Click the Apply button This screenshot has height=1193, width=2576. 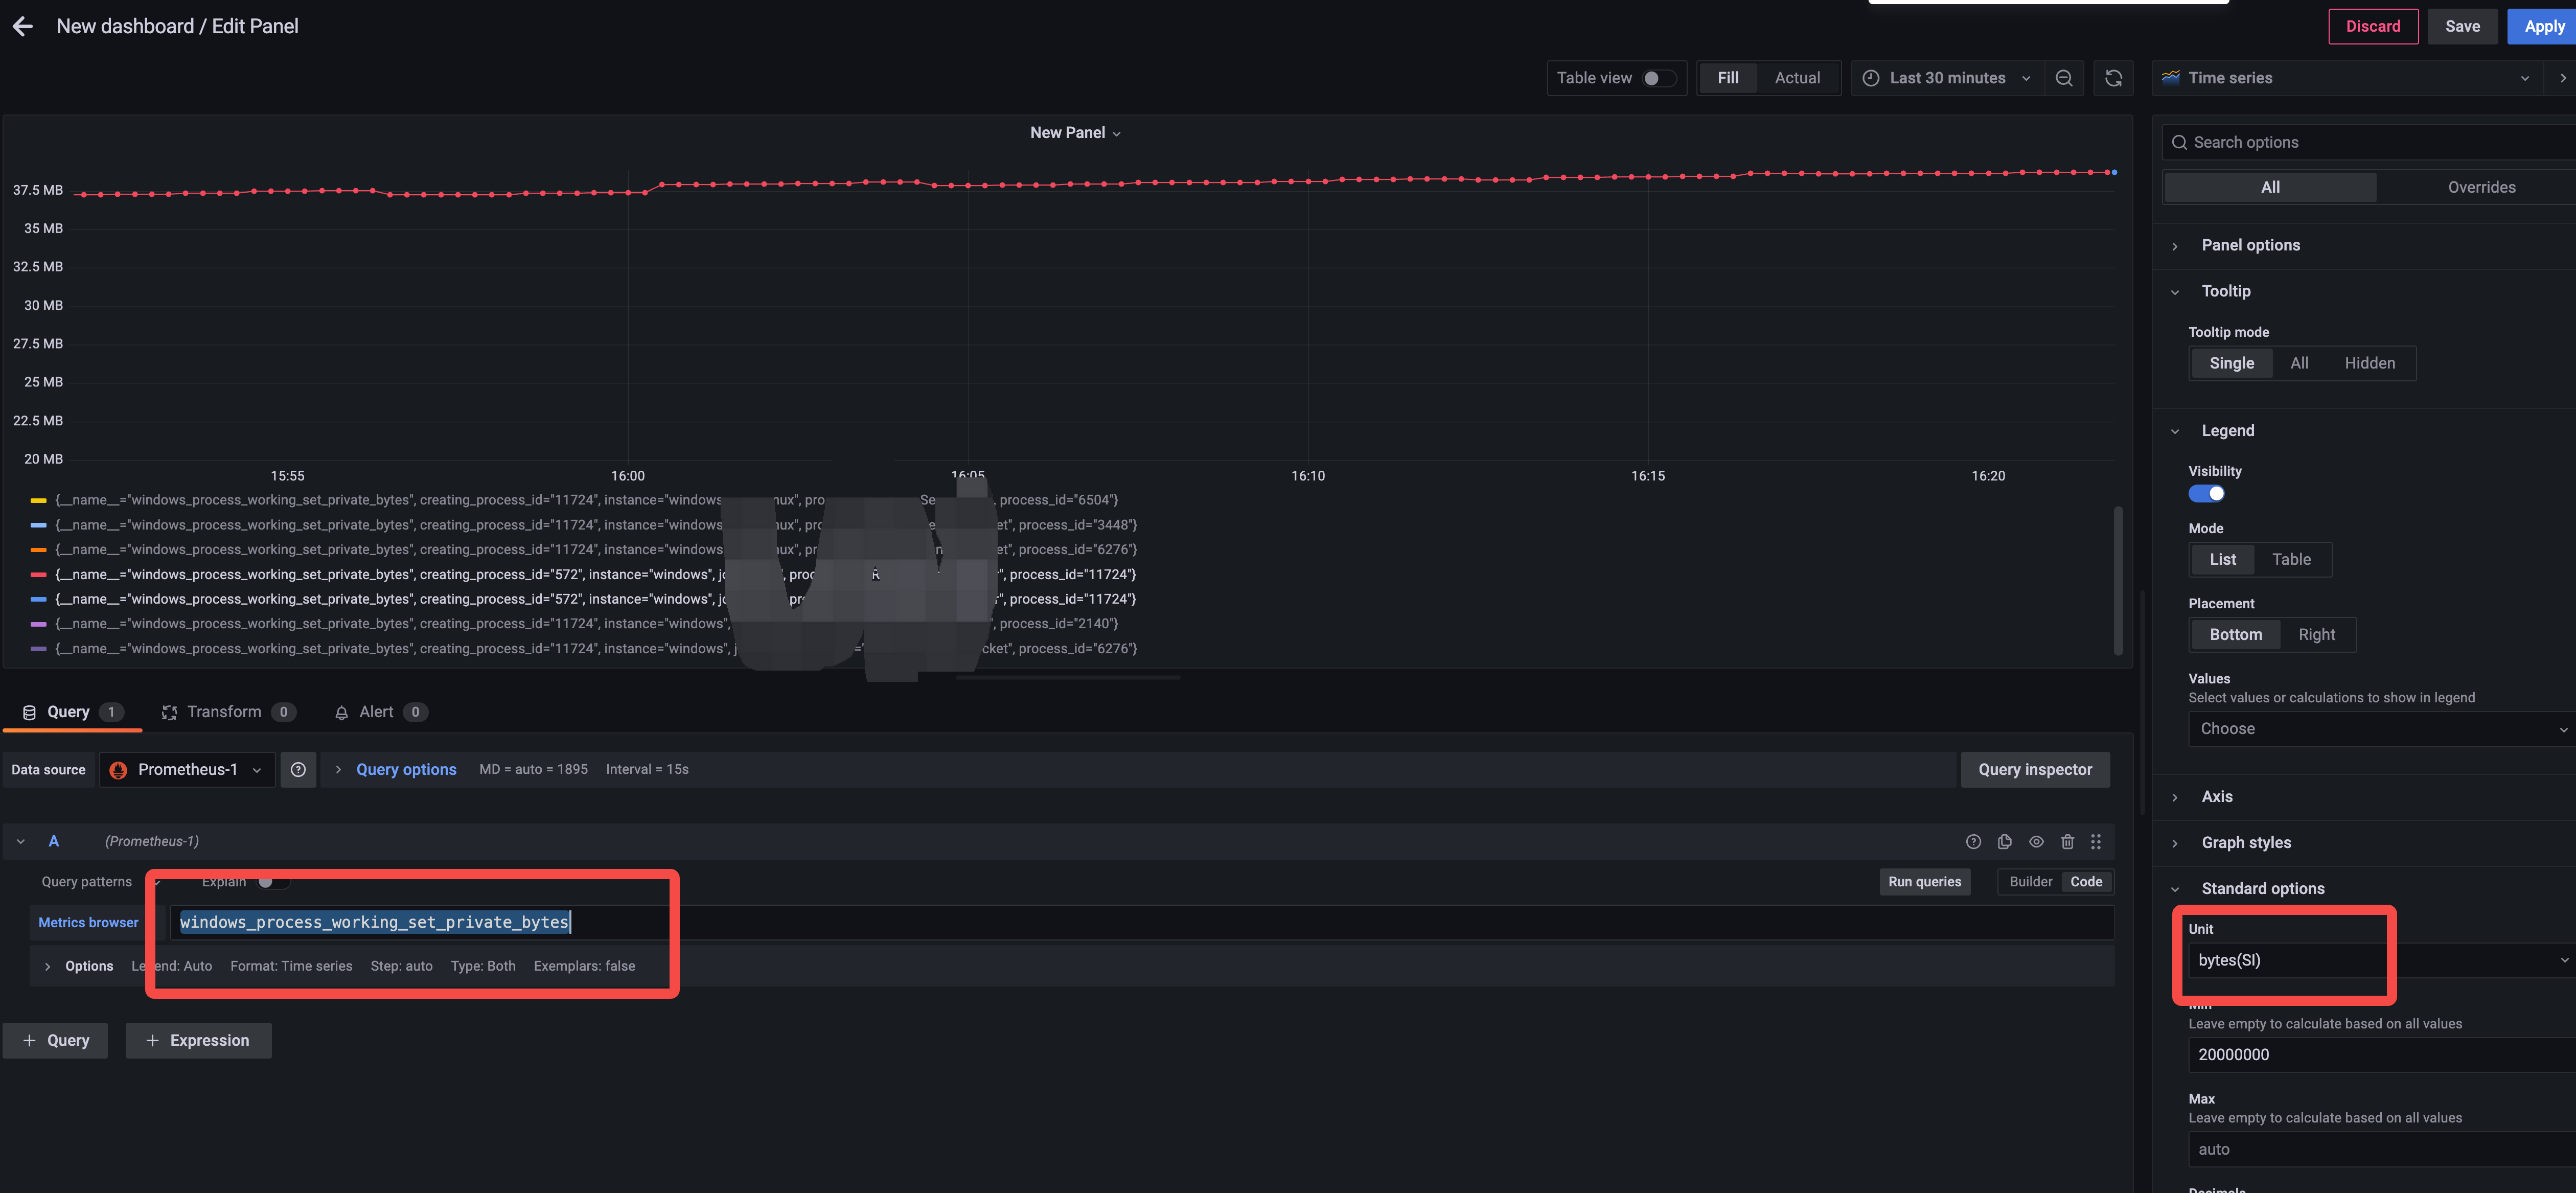tap(2543, 27)
